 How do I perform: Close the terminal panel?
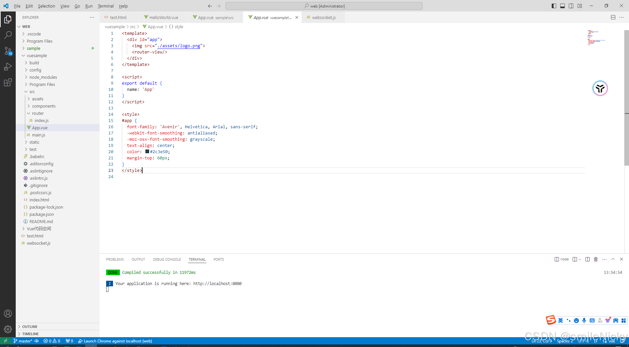pos(621,259)
